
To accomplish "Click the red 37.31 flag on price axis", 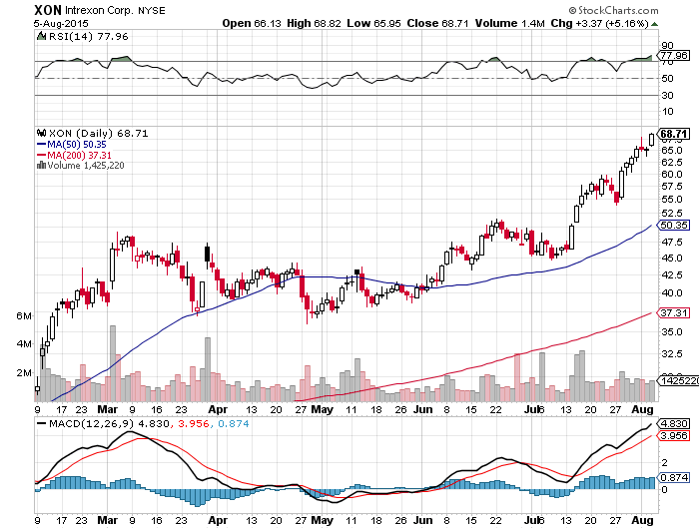I will tap(674, 312).
